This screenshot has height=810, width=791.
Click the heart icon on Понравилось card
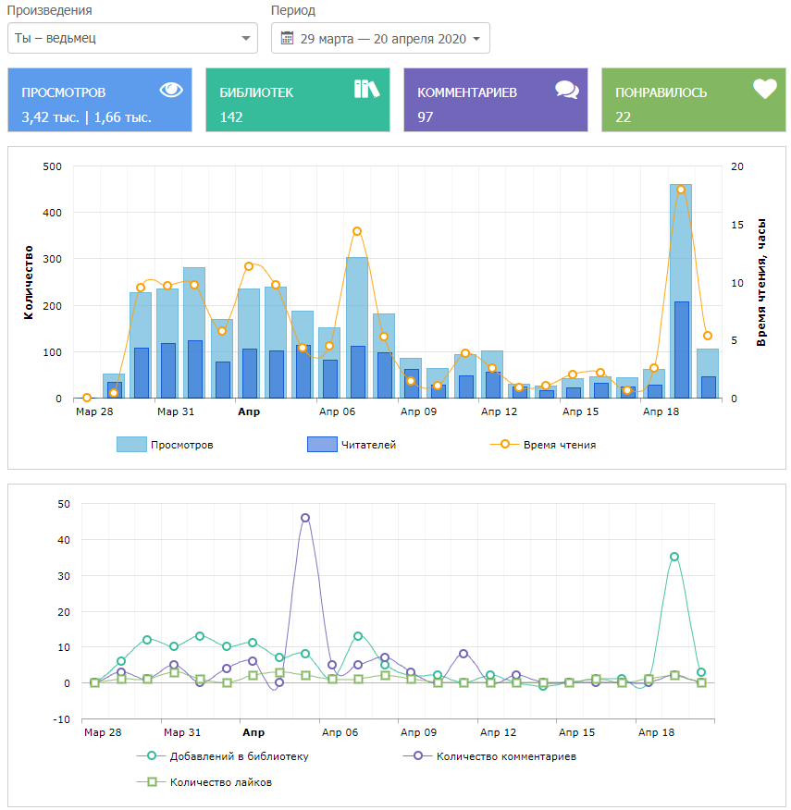click(x=764, y=90)
